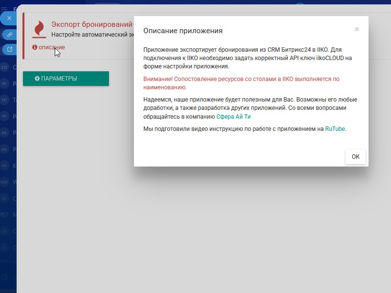This screenshot has height=293, width=391.
Task: Click the описание info link
Action: click(52, 47)
